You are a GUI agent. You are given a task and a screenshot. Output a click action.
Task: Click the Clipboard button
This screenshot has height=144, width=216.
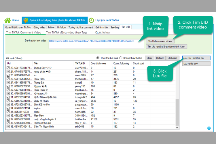tap(173, 58)
